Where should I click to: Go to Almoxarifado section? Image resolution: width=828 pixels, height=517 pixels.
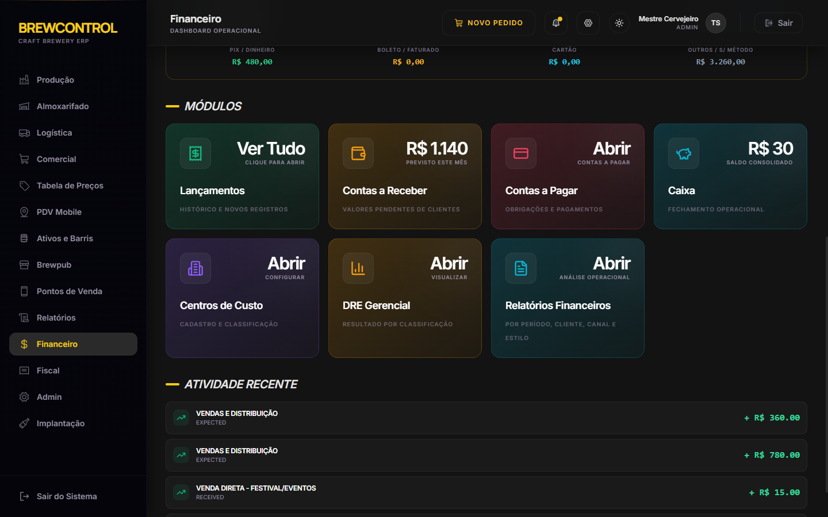click(73, 106)
